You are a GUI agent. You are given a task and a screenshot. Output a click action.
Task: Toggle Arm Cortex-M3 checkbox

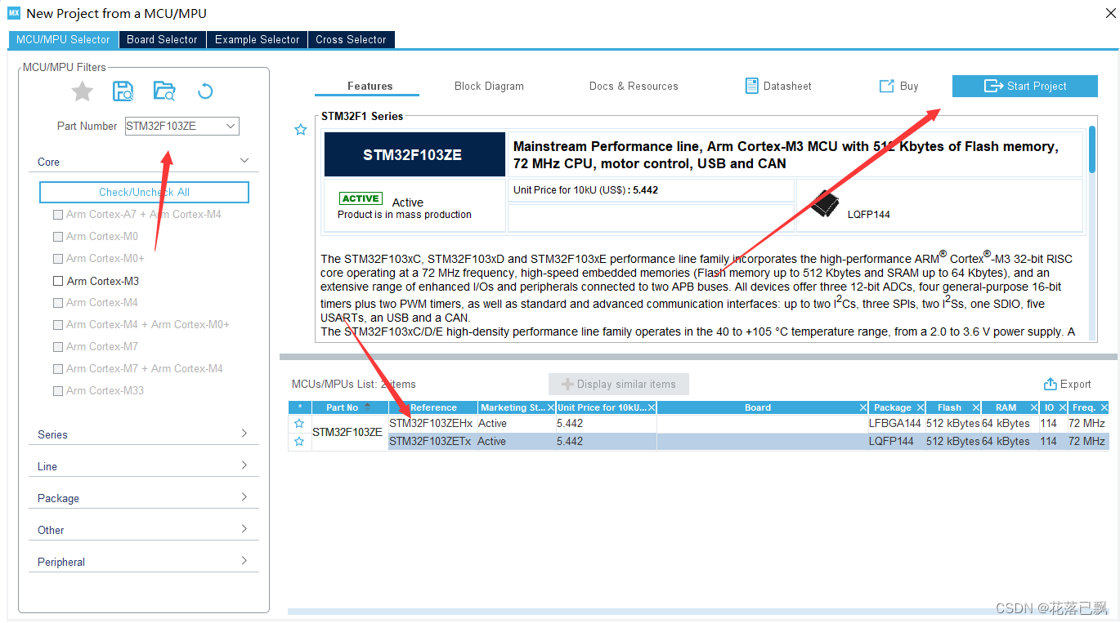pos(57,281)
